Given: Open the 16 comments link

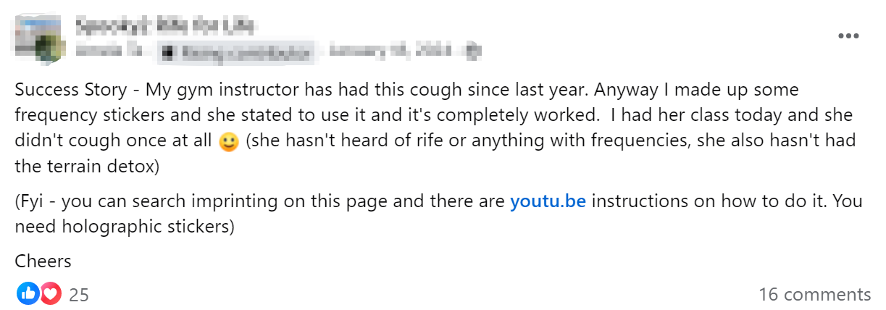Looking at the screenshot, I should [x=814, y=294].
